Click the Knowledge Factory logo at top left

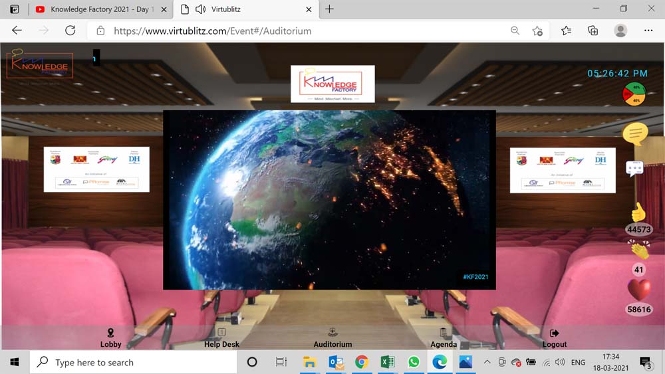pyautogui.click(x=40, y=65)
